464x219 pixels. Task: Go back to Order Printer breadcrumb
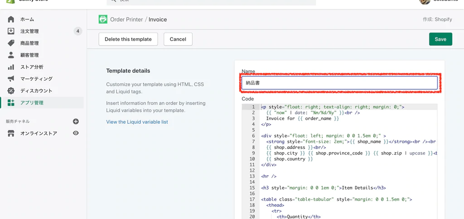tap(126, 19)
